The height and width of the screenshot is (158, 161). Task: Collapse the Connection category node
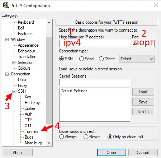tap(7, 74)
